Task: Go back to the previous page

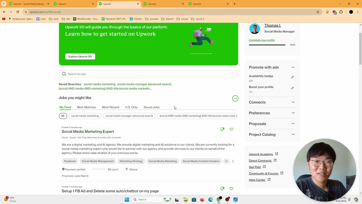Action: [4, 12]
